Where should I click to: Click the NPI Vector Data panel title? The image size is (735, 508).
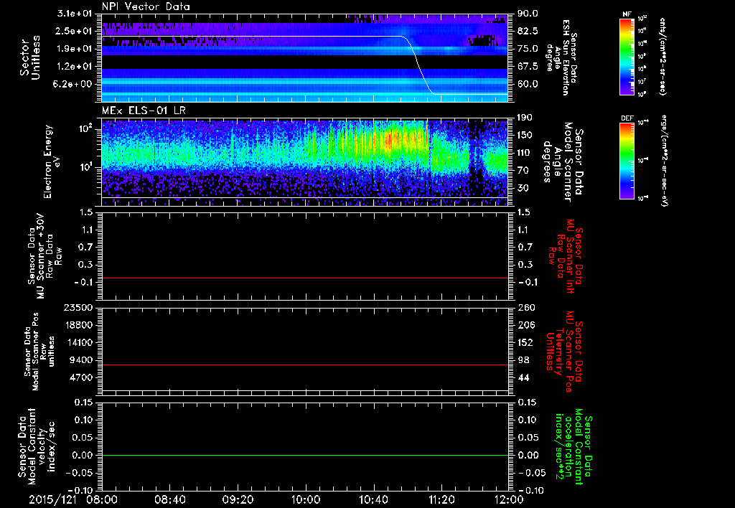coord(146,6)
